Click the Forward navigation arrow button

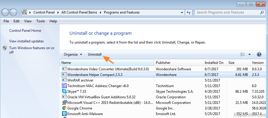[13, 12]
